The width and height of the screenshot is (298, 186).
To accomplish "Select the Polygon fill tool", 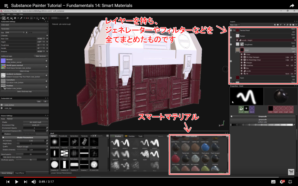I will [x=15, y=18].
